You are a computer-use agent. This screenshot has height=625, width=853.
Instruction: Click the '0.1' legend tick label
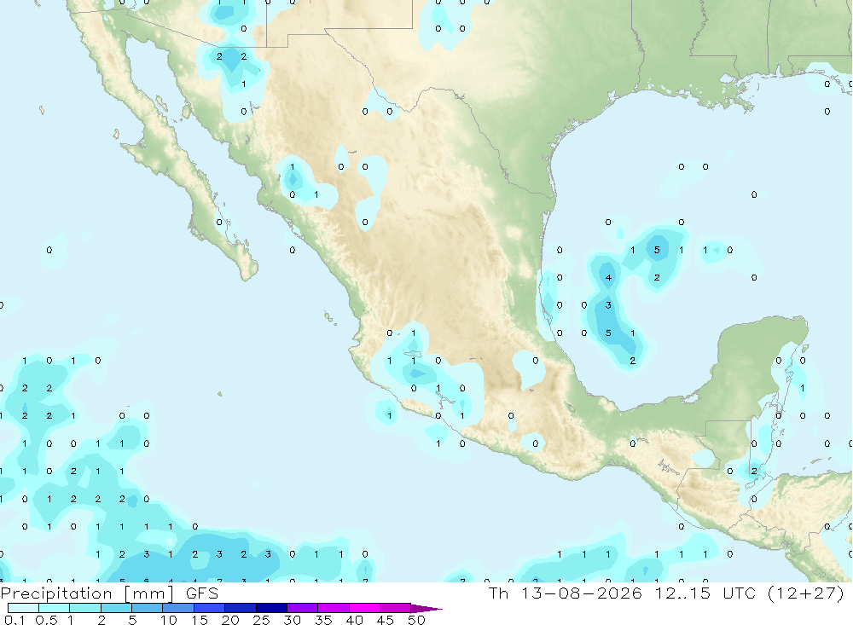tap(15, 620)
